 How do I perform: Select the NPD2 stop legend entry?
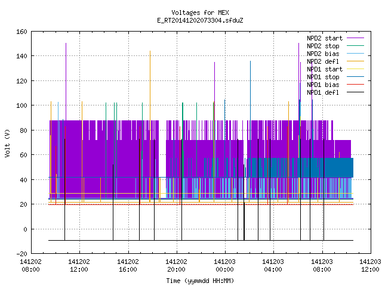pyautogui.click(x=323, y=46)
